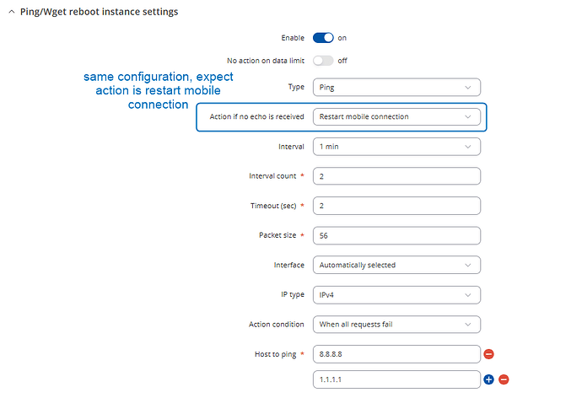Open the Type dropdown showing Ping
This screenshot has height=414, width=582.
click(x=396, y=87)
